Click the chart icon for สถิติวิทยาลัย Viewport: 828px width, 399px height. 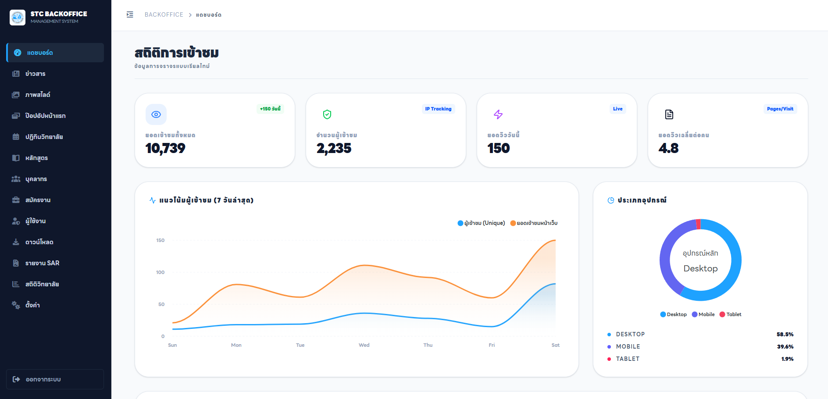pos(16,284)
